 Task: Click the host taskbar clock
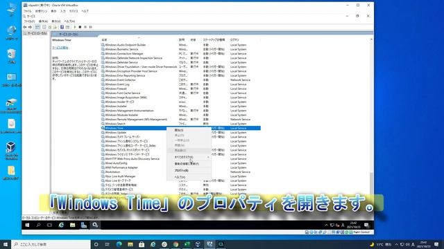coord(424,244)
